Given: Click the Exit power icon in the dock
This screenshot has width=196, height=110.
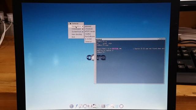Looking at the screenshot, I should coord(71,106).
